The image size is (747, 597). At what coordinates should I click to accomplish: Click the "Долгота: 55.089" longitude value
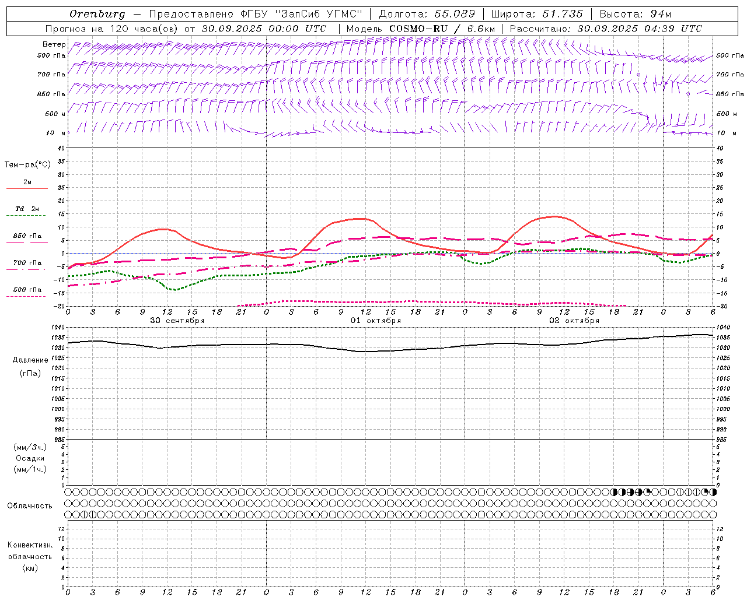pyautogui.click(x=427, y=14)
